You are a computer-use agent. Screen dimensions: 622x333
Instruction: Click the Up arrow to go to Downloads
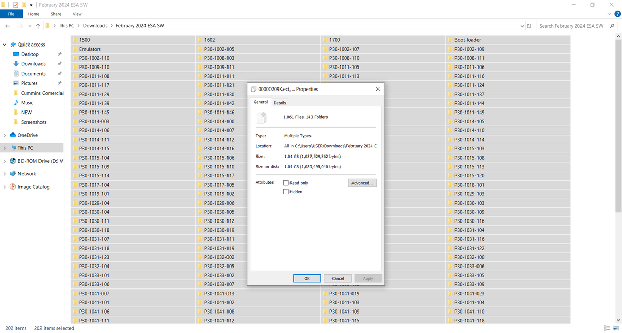[x=38, y=25]
